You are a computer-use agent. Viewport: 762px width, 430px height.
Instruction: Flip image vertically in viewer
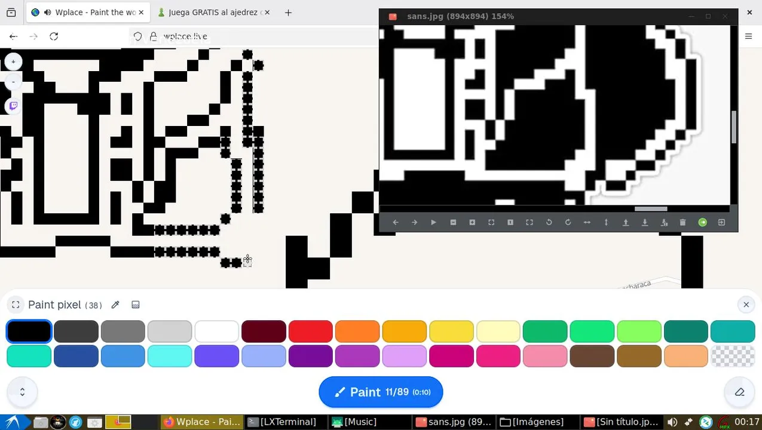606,222
